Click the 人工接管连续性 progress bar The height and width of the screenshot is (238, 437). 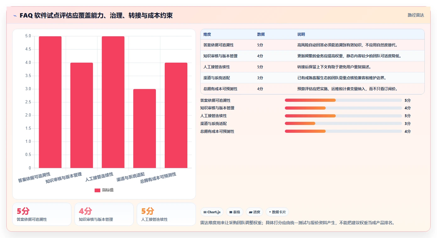343,116
